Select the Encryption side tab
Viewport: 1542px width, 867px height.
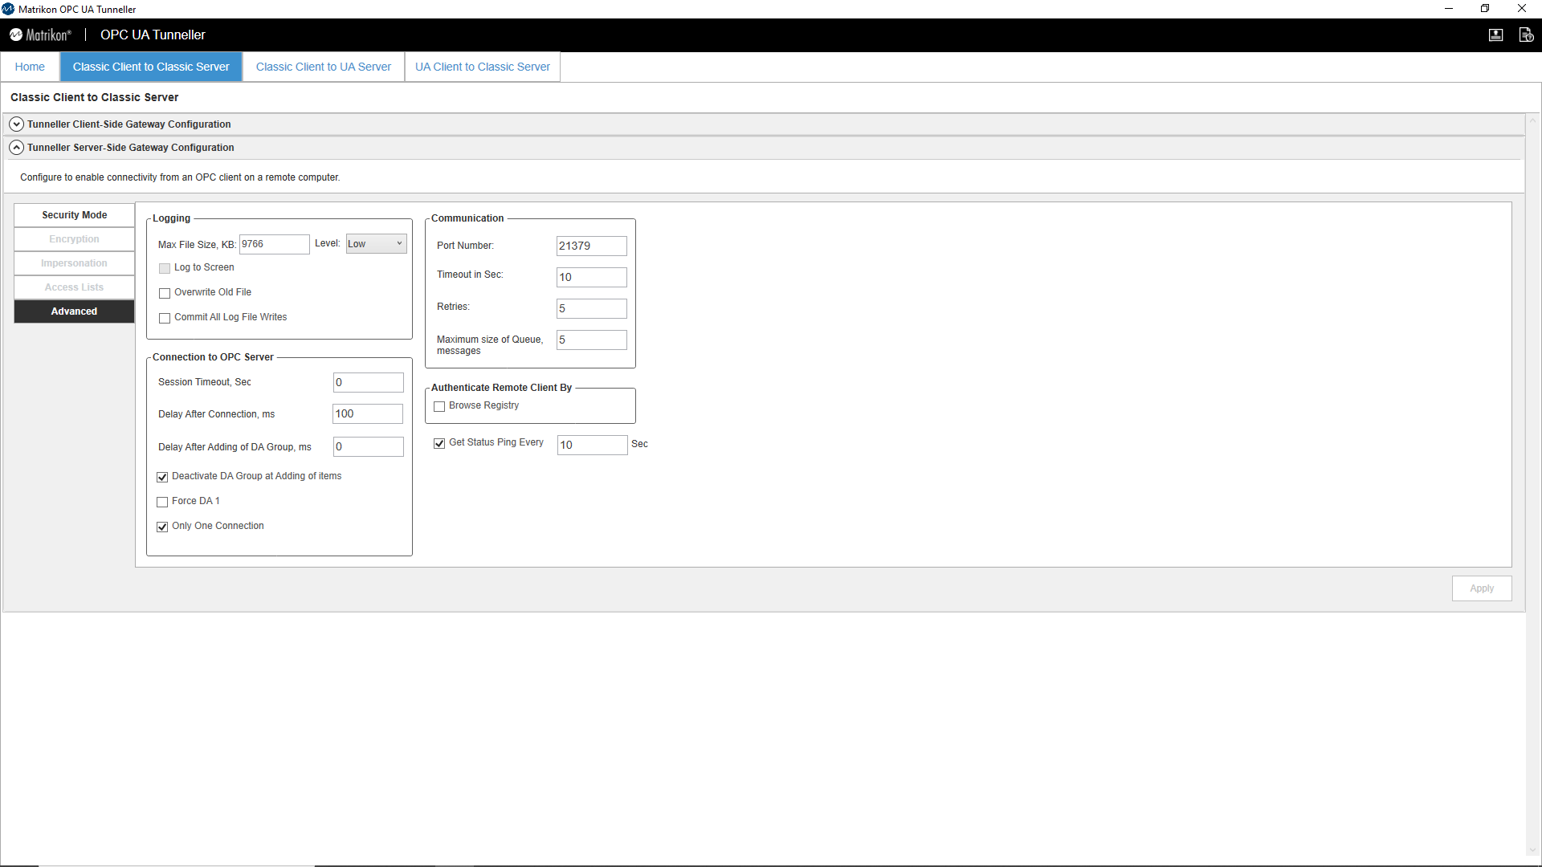click(74, 239)
